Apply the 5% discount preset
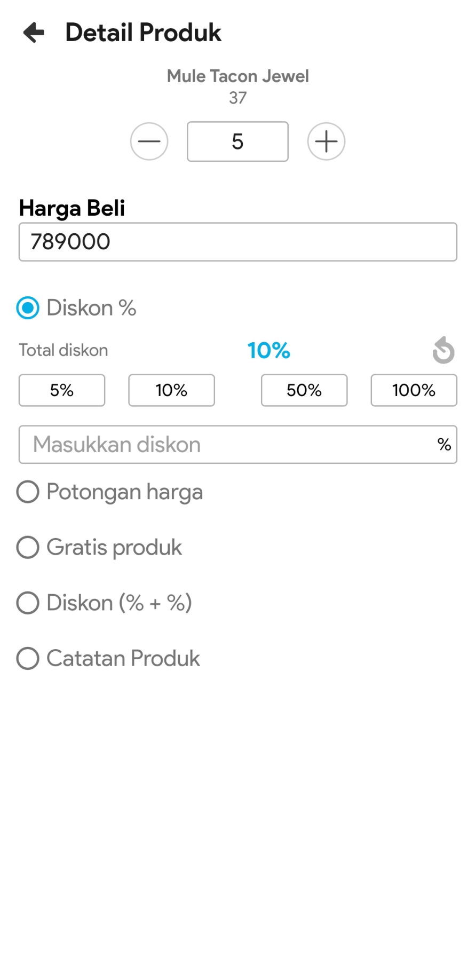The height and width of the screenshot is (979, 476). tap(62, 390)
